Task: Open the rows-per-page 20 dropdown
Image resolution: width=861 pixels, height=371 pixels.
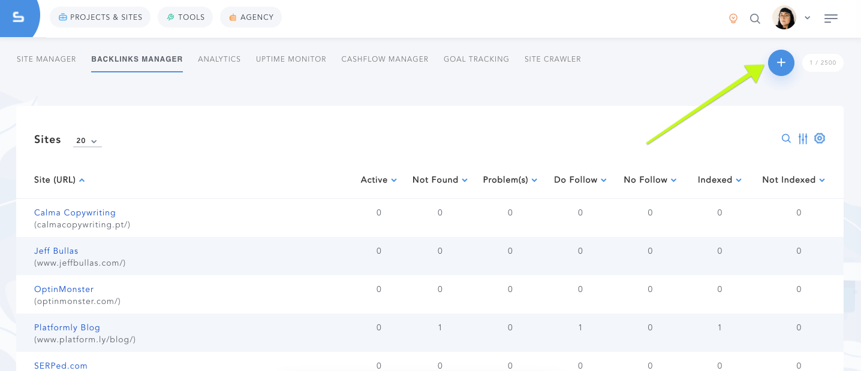Action: [x=88, y=141]
